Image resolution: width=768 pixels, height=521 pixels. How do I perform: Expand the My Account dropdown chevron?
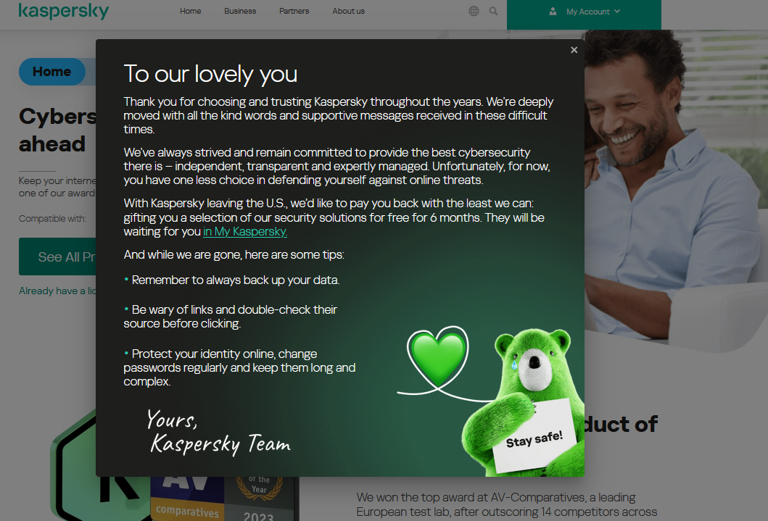[617, 12]
